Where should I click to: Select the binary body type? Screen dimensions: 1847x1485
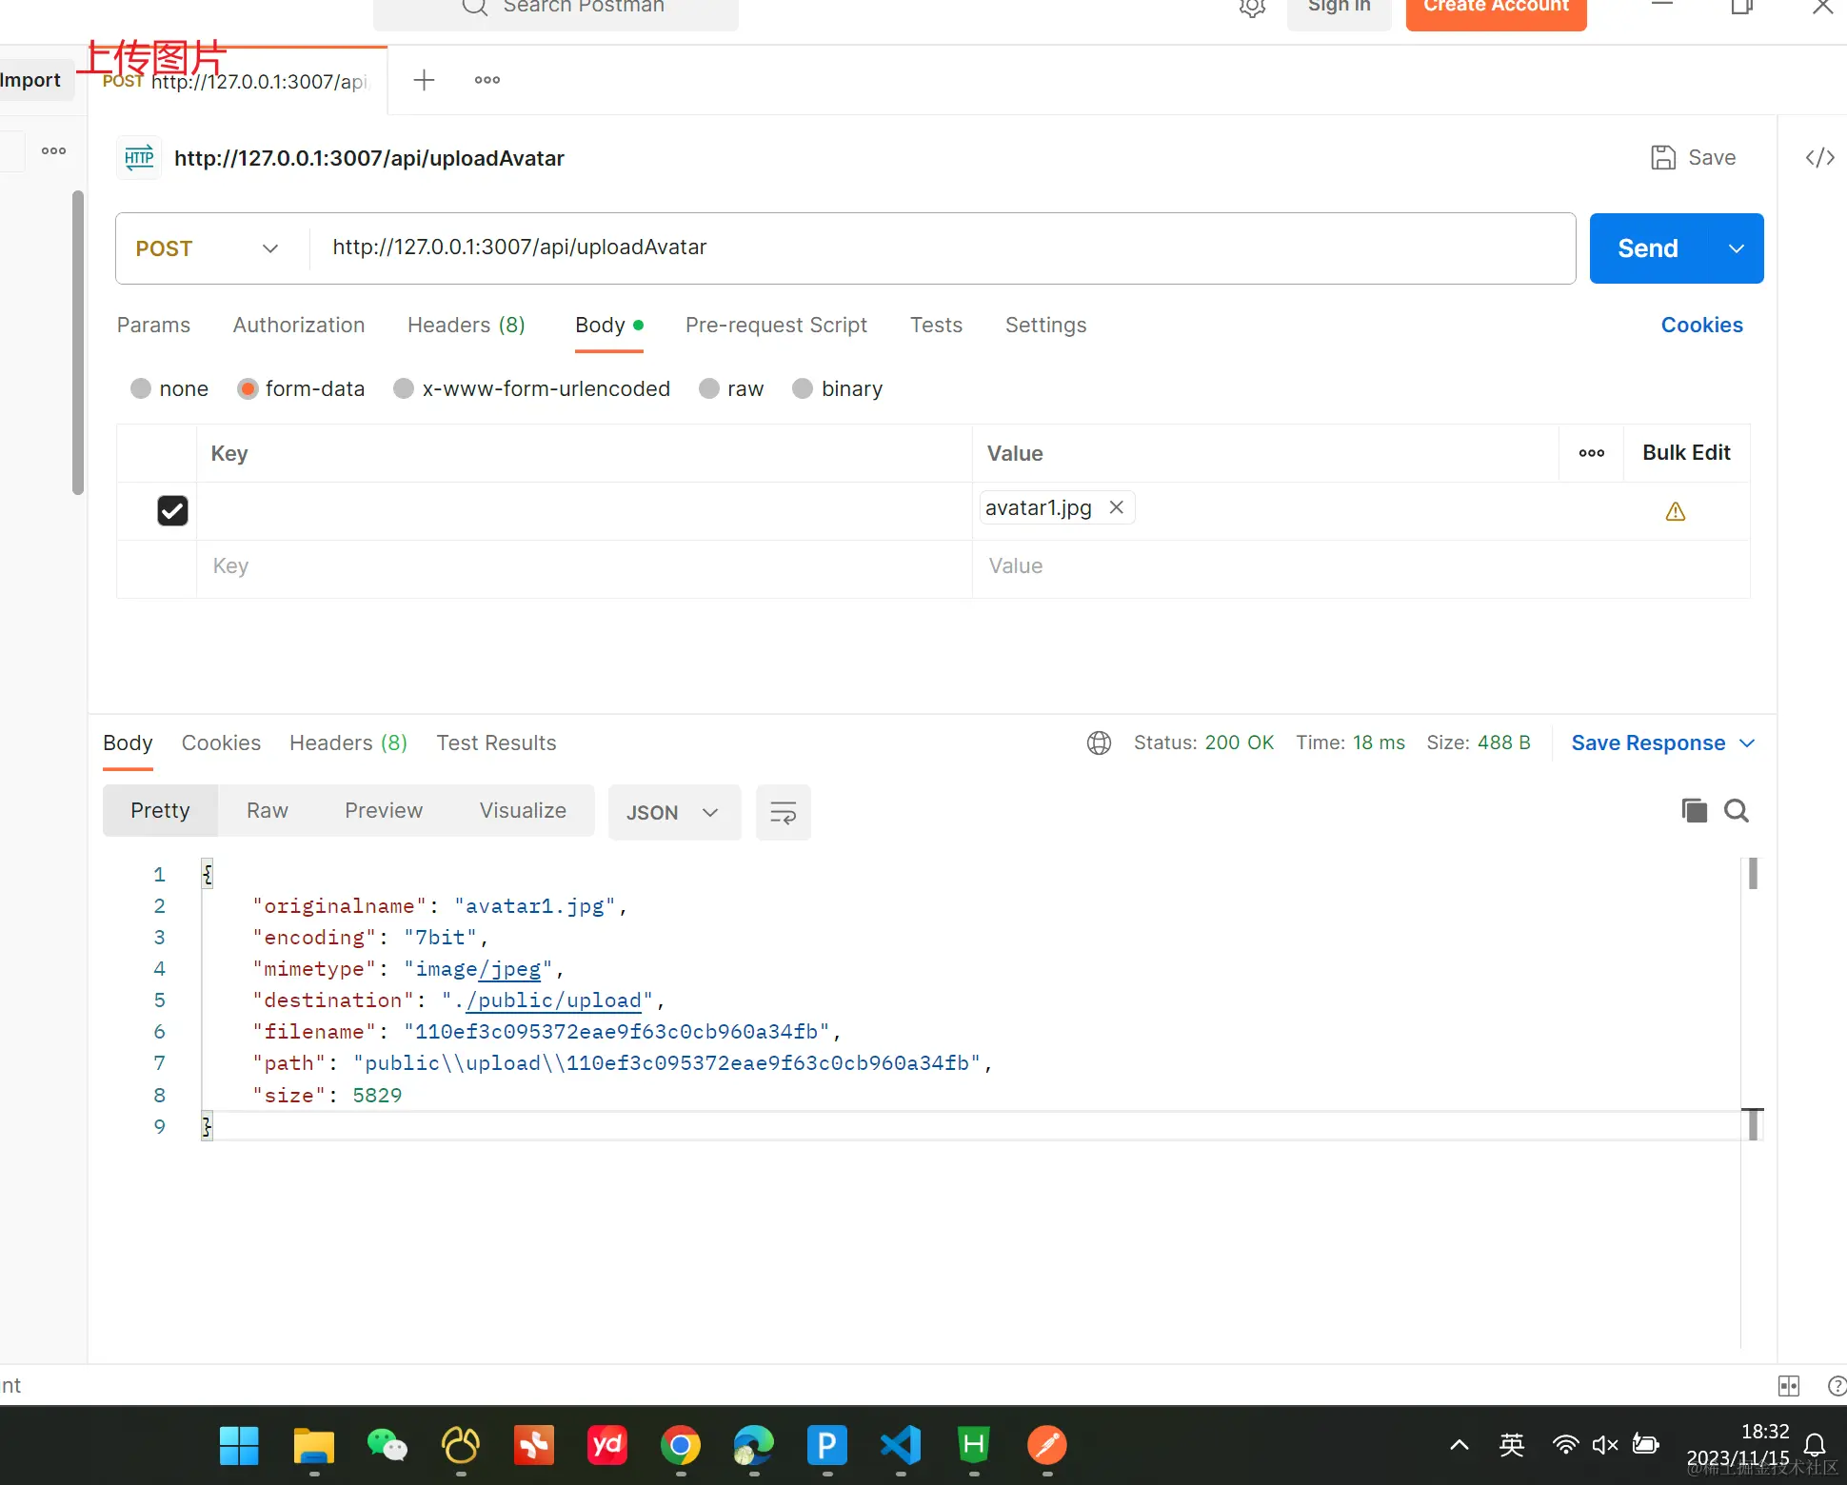pyautogui.click(x=803, y=388)
